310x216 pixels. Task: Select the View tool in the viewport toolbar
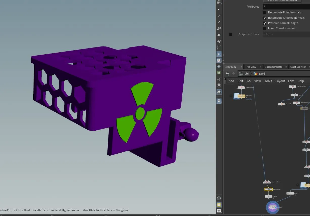[x=219, y=2]
